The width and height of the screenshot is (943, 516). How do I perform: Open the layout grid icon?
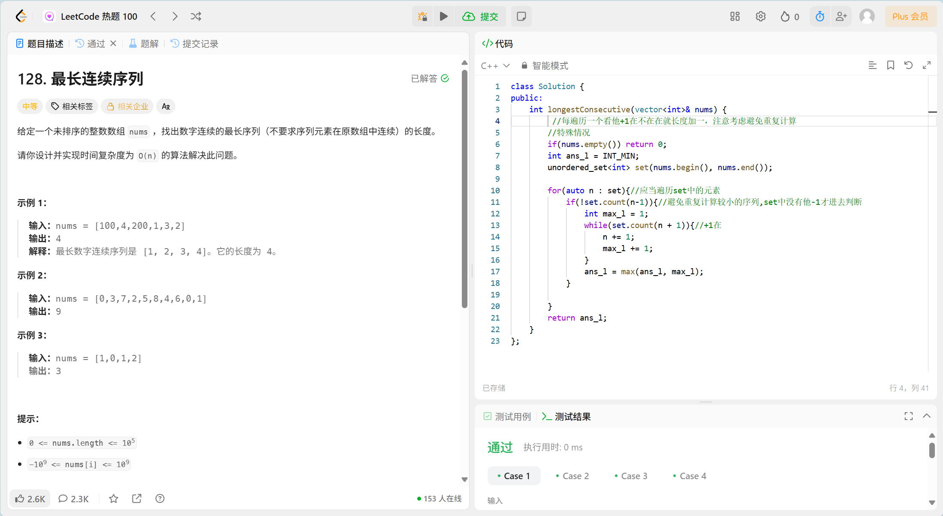point(735,16)
